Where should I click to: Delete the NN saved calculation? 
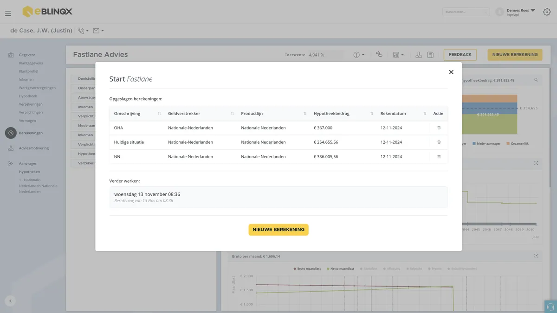click(439, 156)
